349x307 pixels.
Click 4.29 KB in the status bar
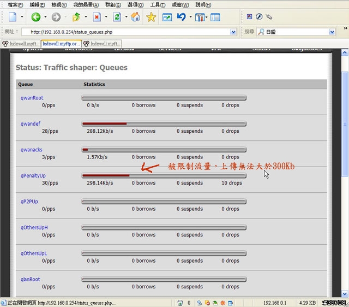[x=307, y=303]
